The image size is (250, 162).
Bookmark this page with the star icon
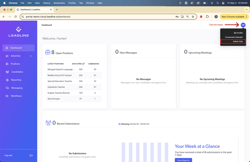193,16
